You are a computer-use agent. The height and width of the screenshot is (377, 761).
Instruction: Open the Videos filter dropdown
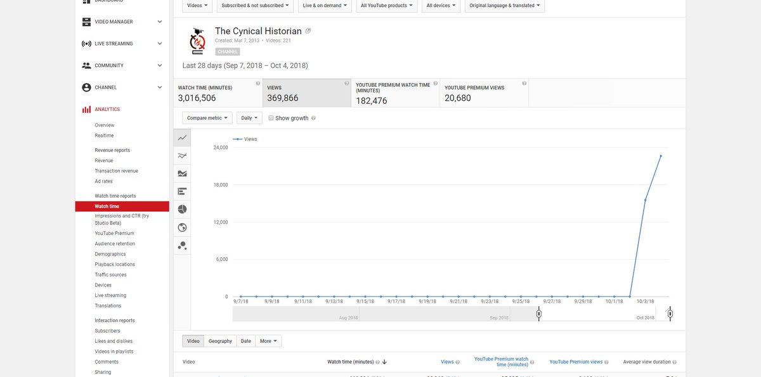tap(197, 6)
